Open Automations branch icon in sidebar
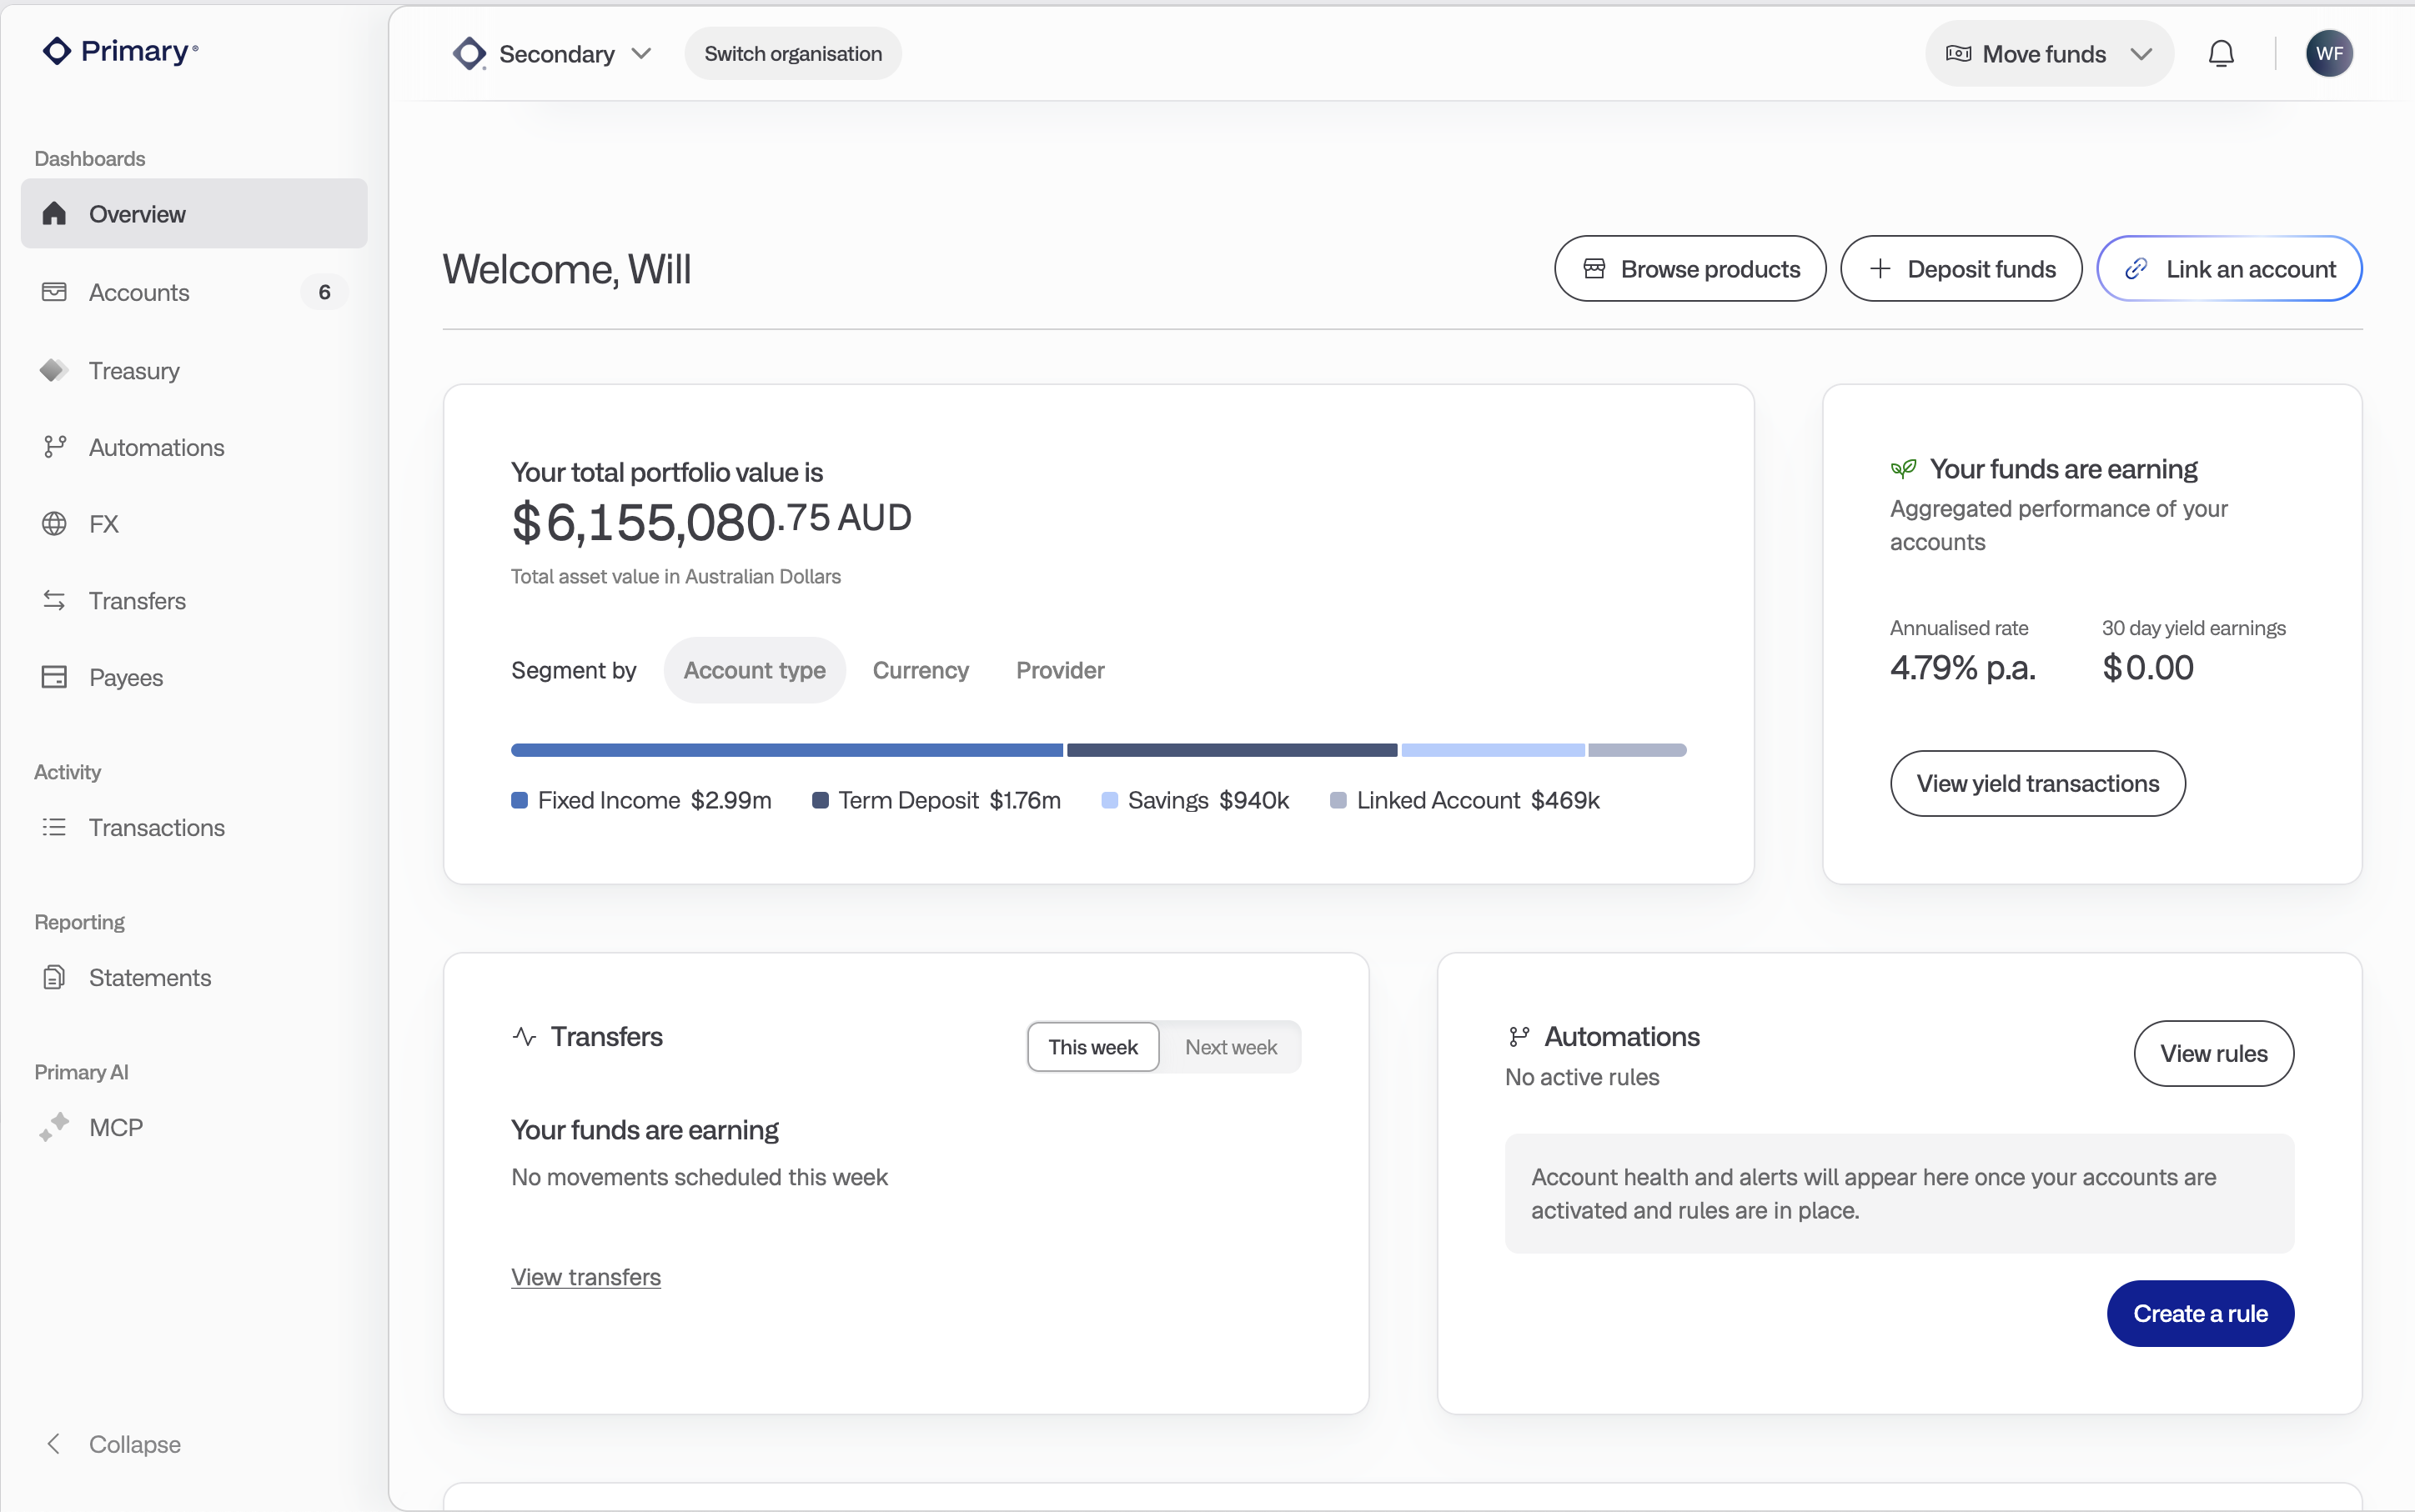The height and width of the screenshot is (1512, 2415). point(54,447)
